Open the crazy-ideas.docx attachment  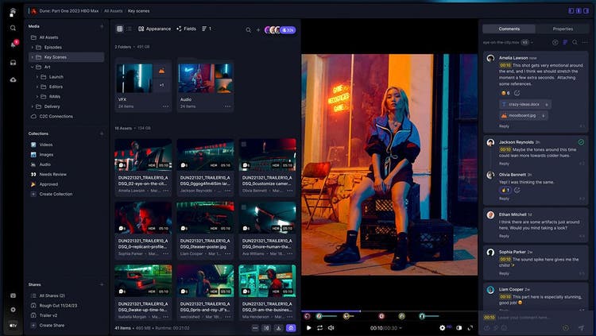[x=525, y=104]
